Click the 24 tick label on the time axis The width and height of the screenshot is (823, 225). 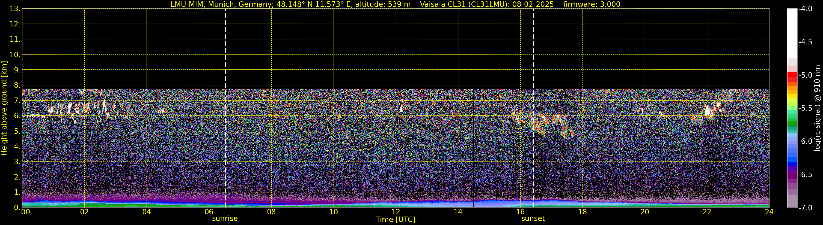769,212
